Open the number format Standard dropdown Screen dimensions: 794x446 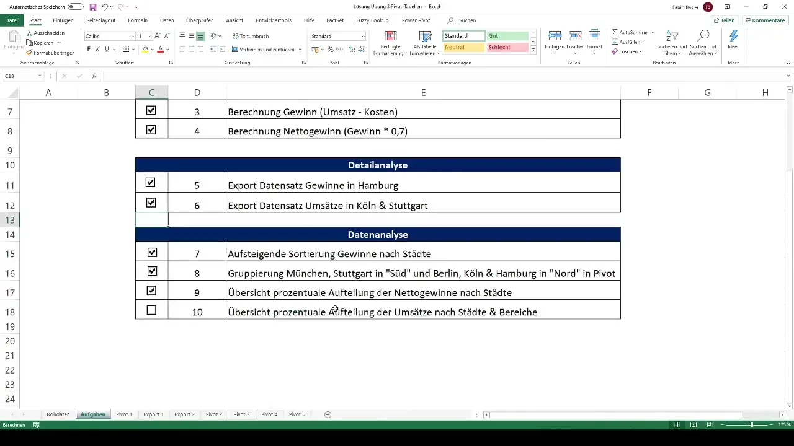pos(363,37)
